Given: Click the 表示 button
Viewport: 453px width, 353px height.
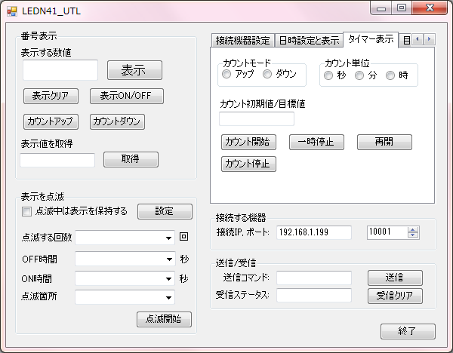Looking at the screenshot, I should pos(134,70).
